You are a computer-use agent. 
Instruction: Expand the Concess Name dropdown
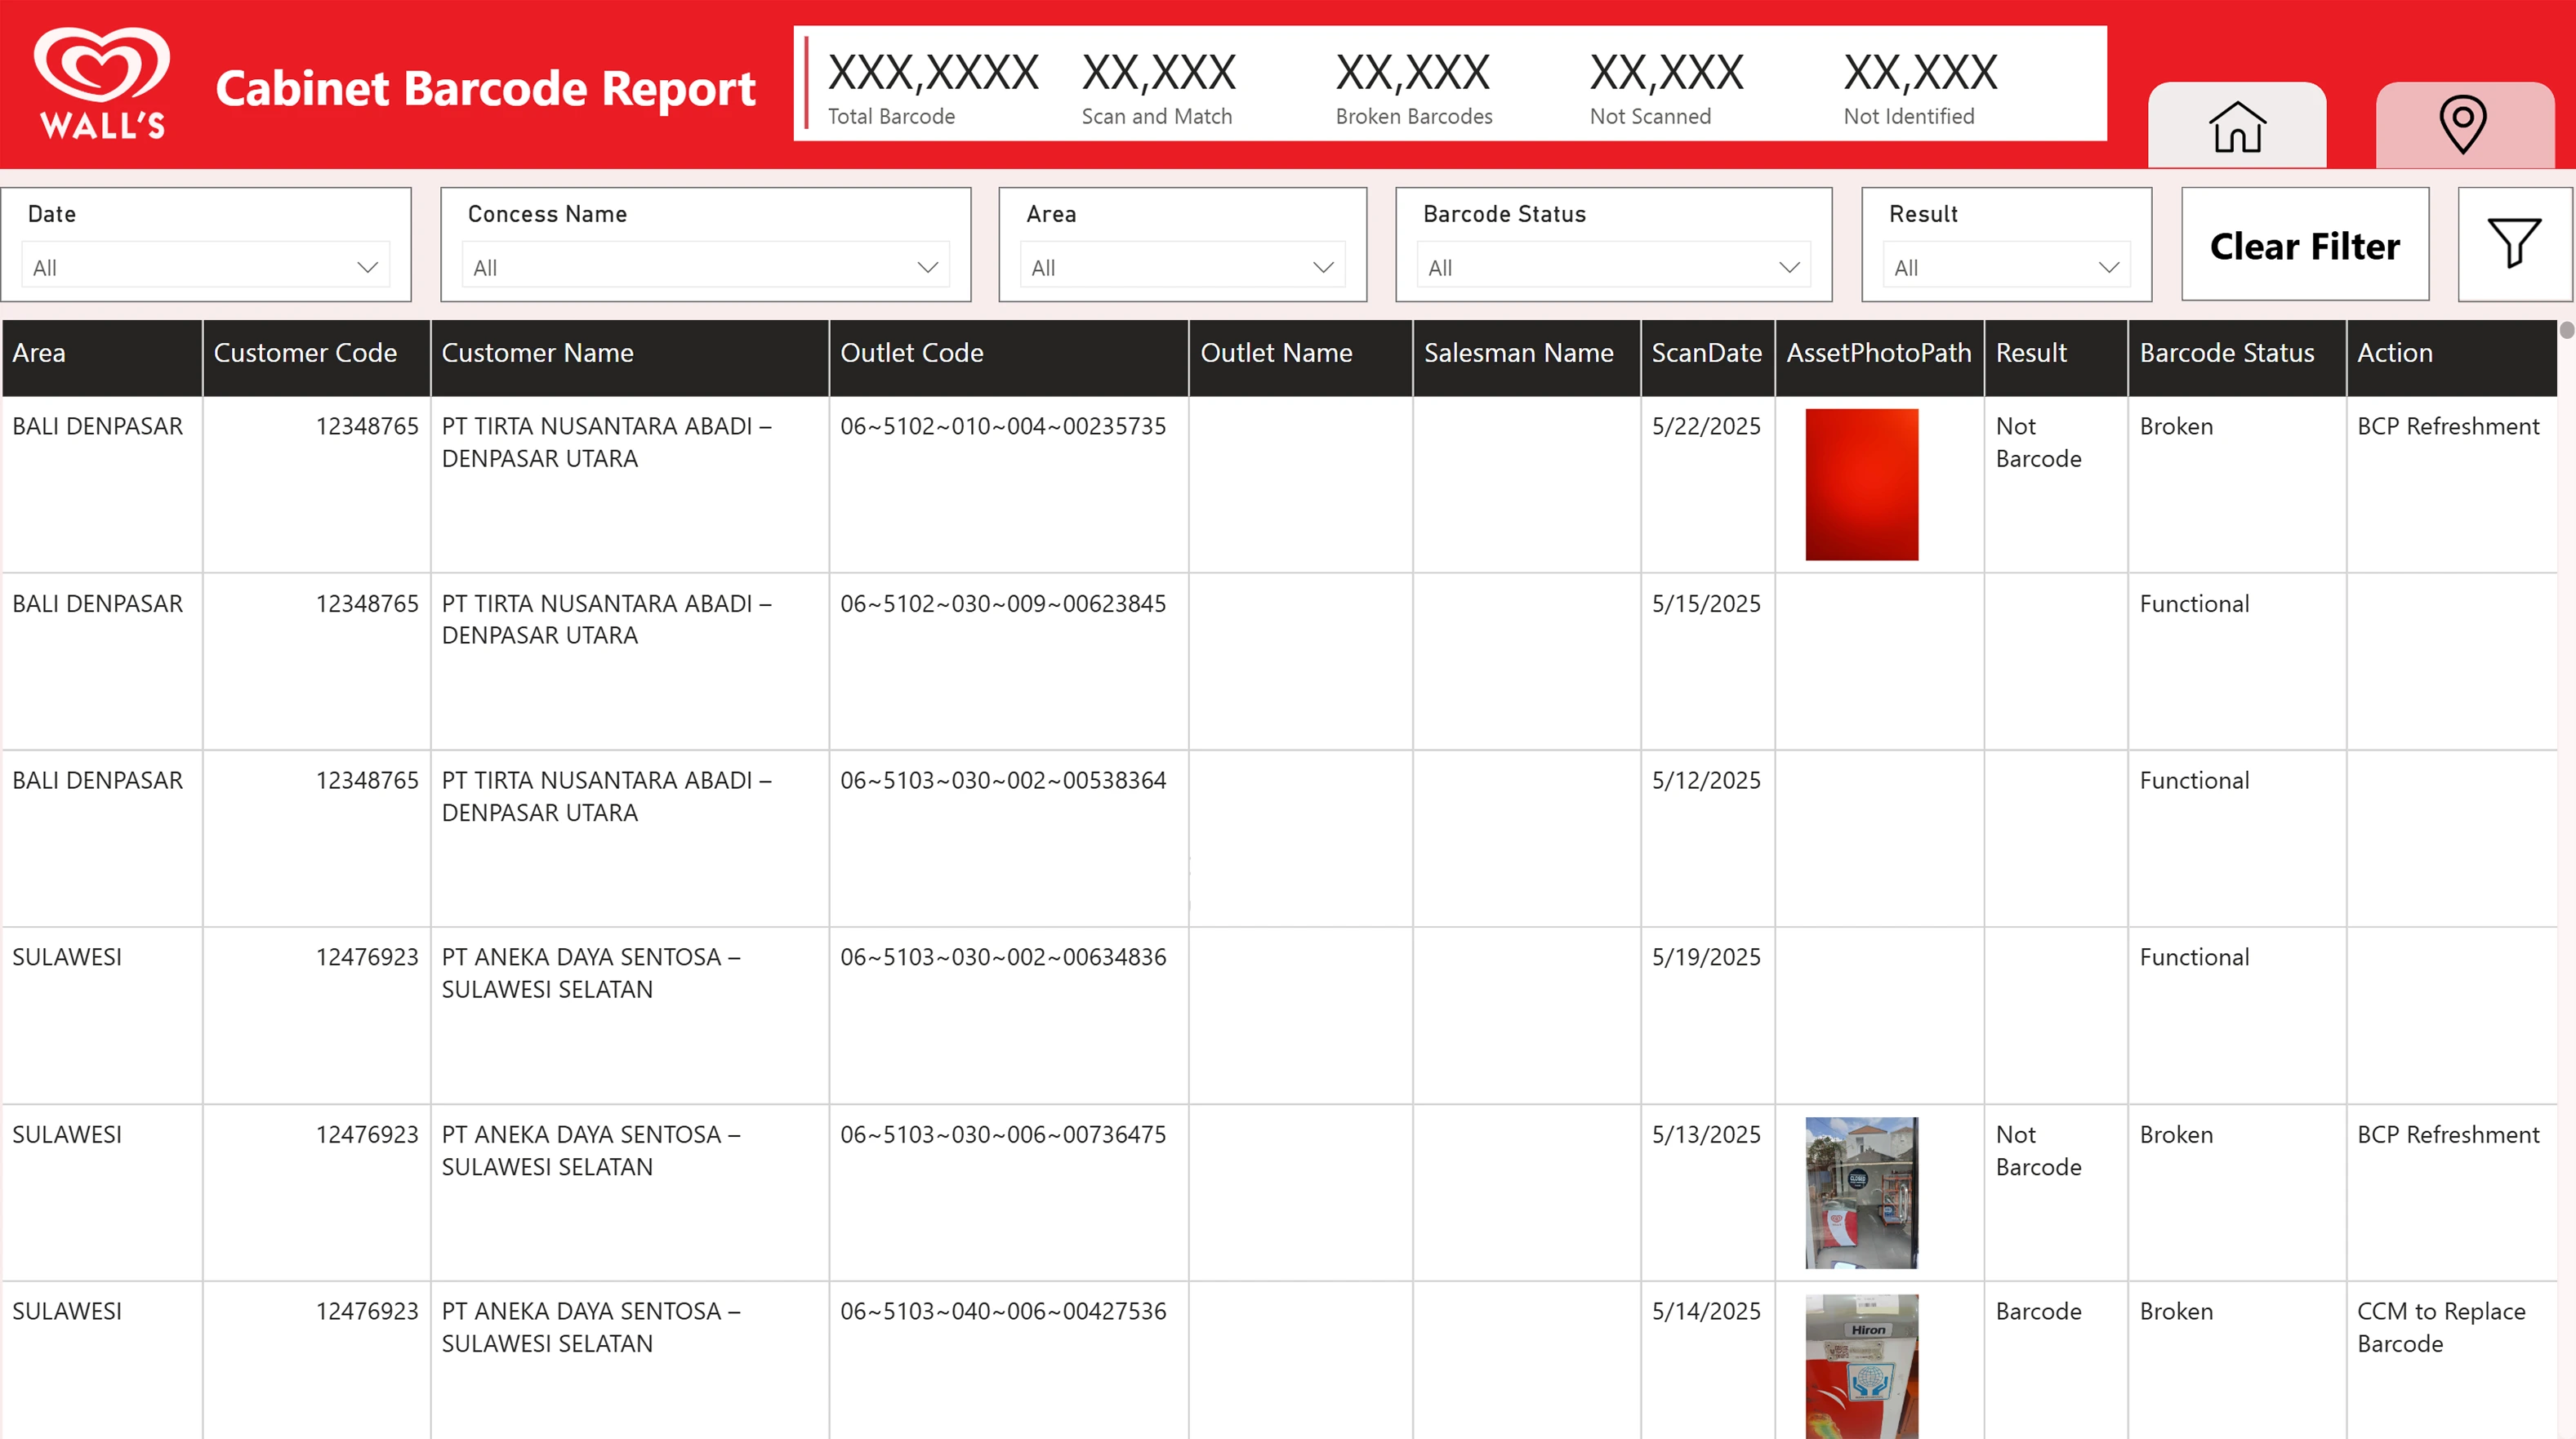(705, 267)
